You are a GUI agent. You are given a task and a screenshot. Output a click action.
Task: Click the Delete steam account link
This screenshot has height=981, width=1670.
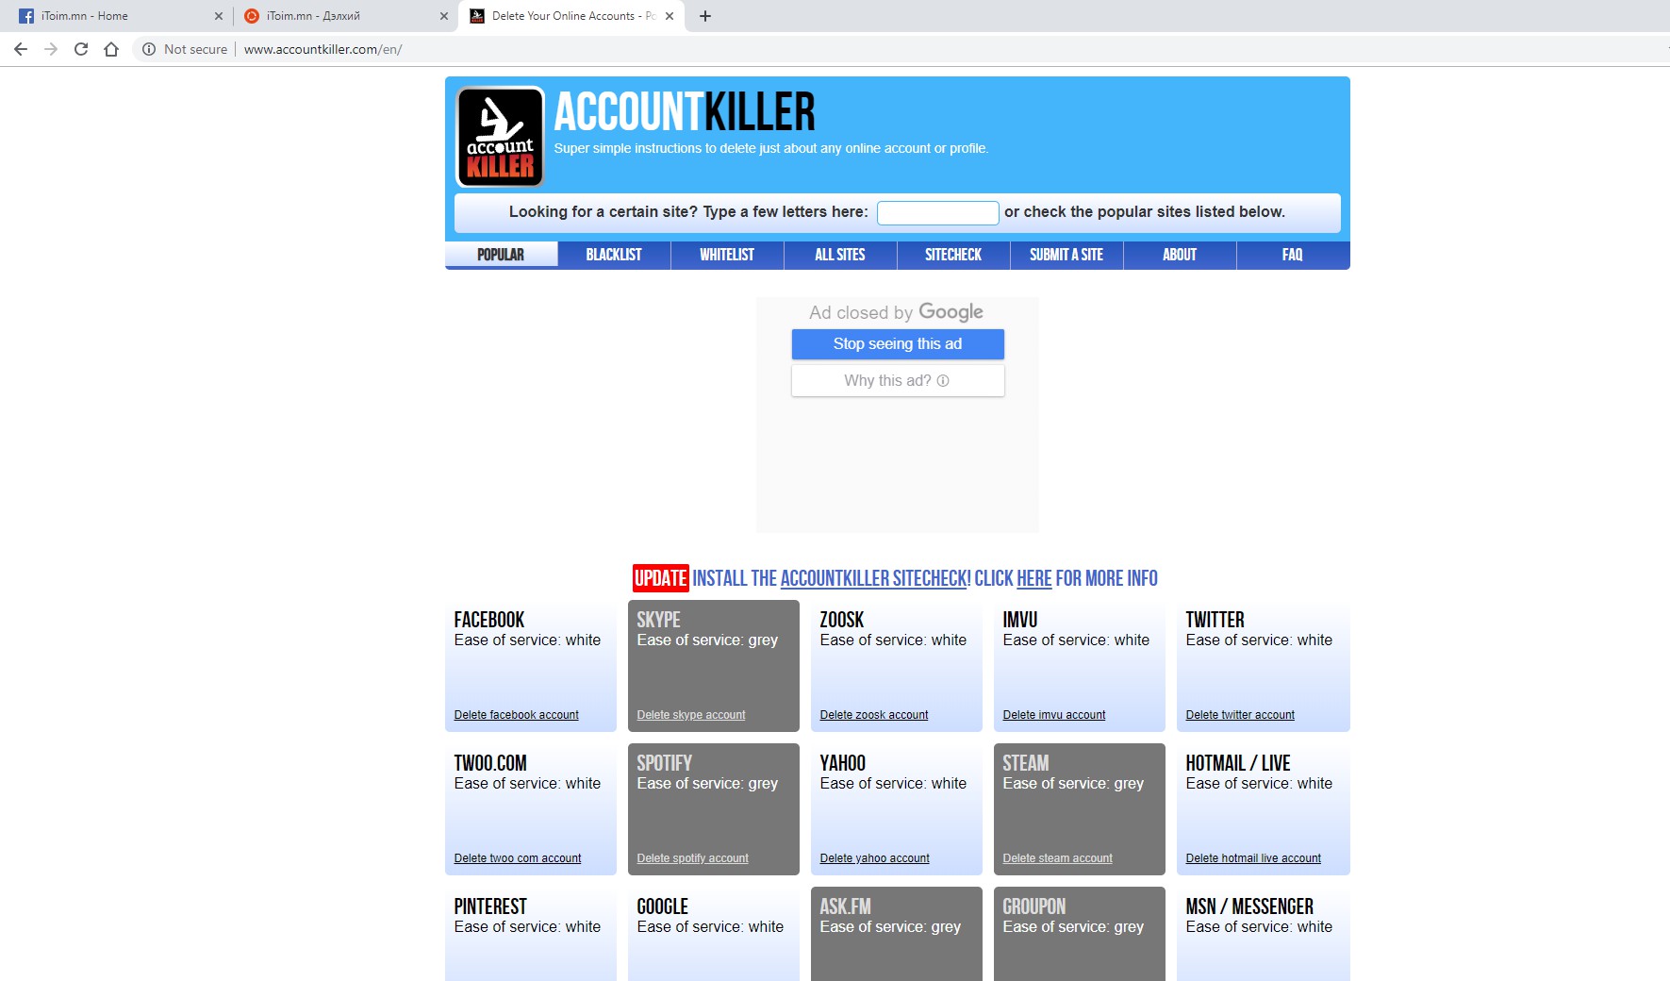coord(1057,858)
